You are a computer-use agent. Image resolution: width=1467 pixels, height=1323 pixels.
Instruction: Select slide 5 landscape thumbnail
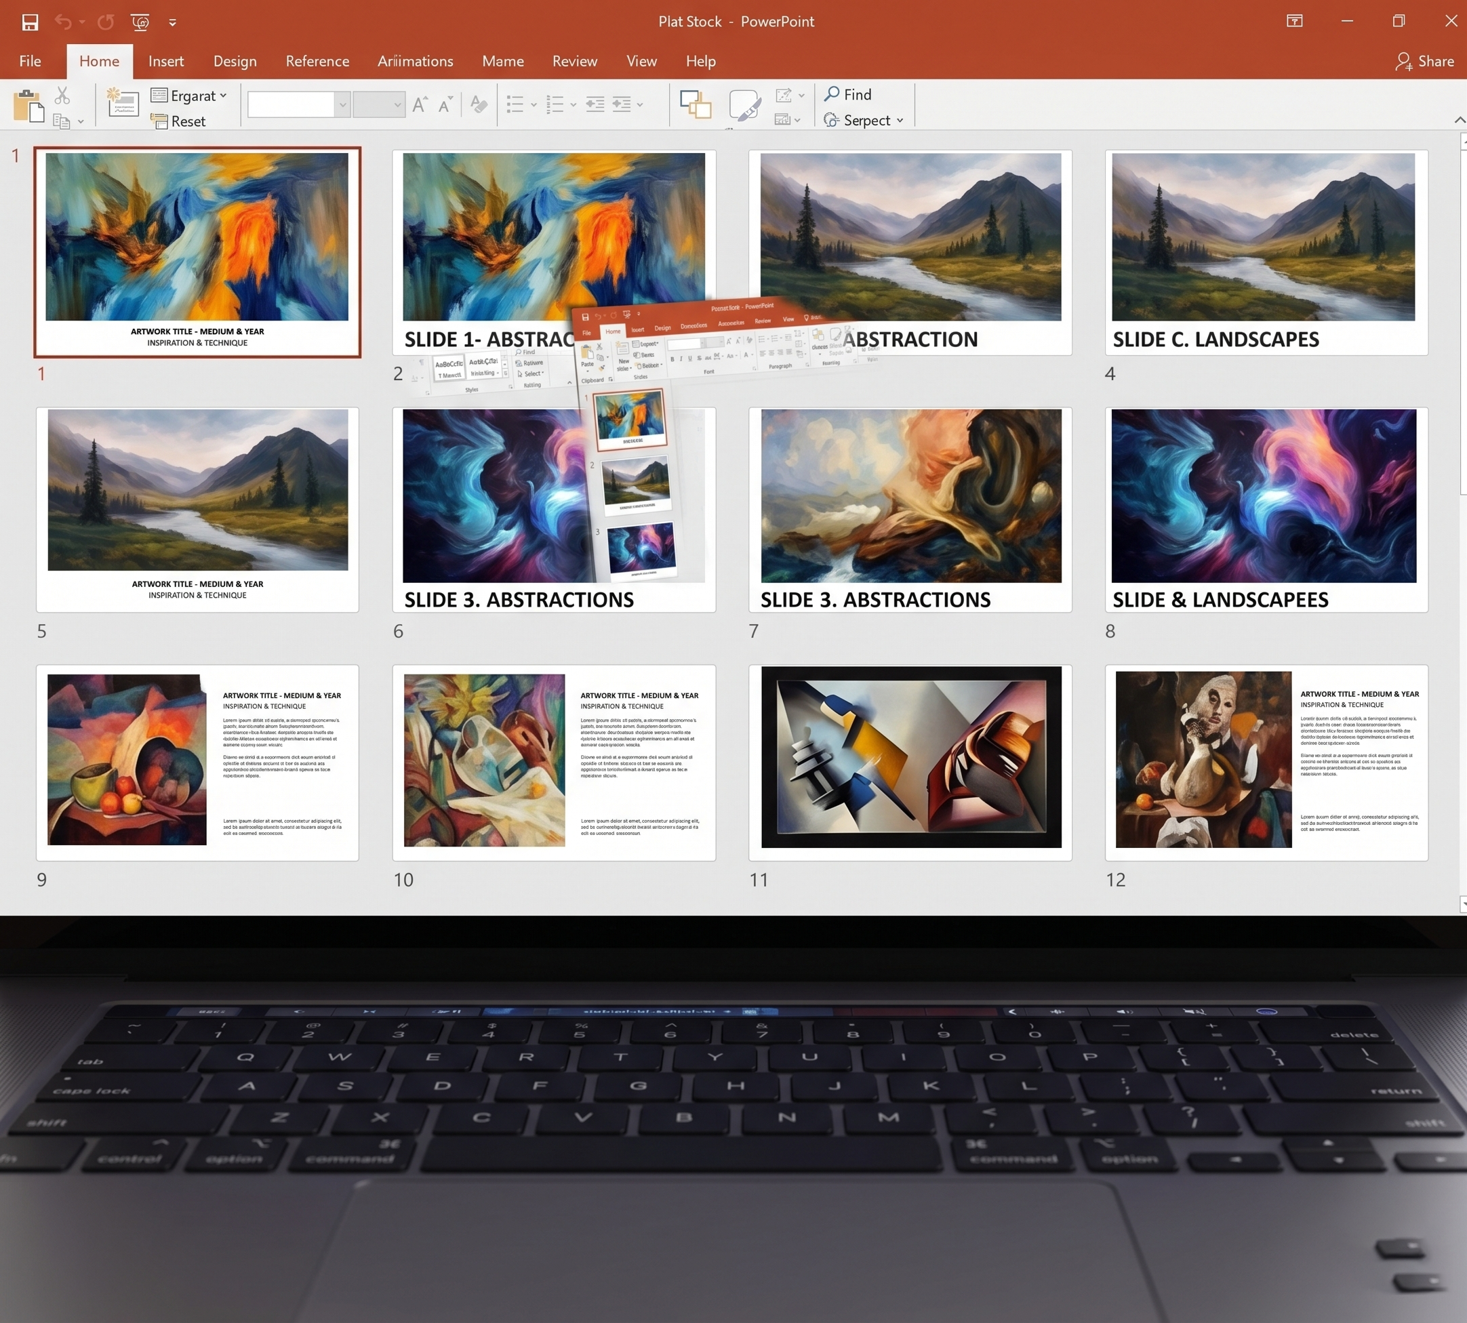[x=197, y=510]
